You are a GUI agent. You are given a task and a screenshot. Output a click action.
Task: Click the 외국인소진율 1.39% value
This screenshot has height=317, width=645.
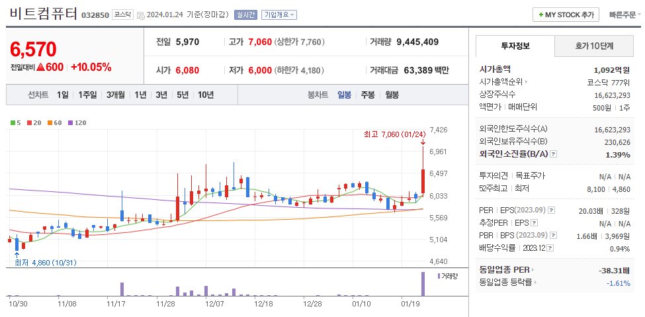(618, 155)
